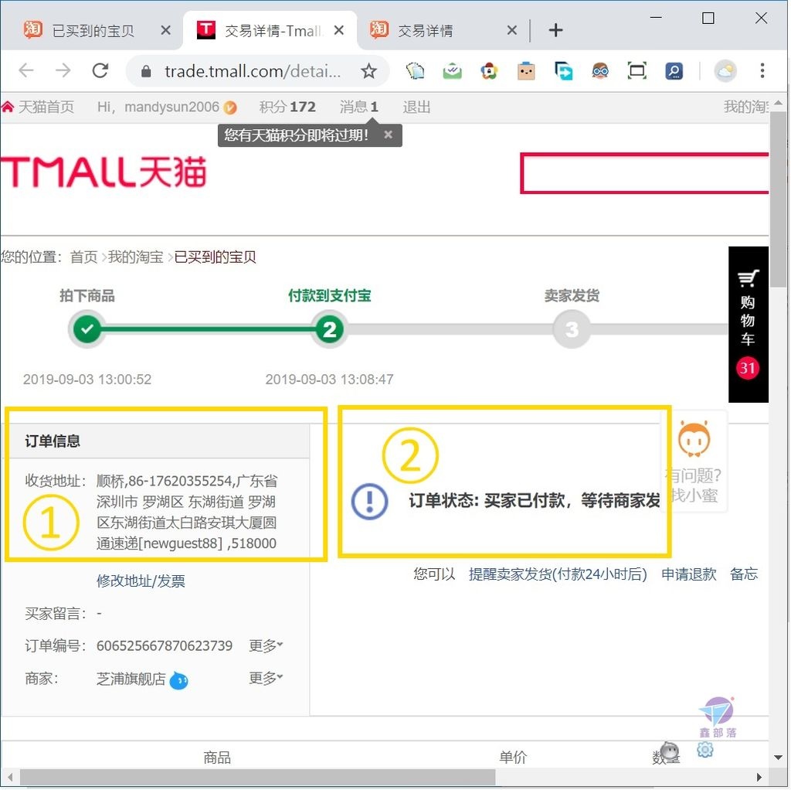Click the Tmall search box

[x=645, y=173]
